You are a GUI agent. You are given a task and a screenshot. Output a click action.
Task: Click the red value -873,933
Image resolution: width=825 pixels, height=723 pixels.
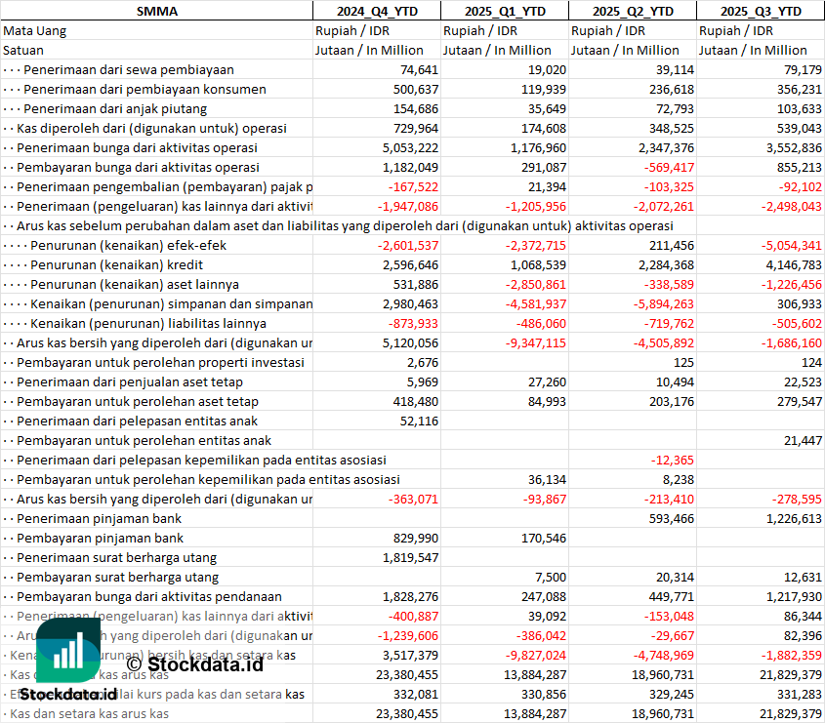414,323
